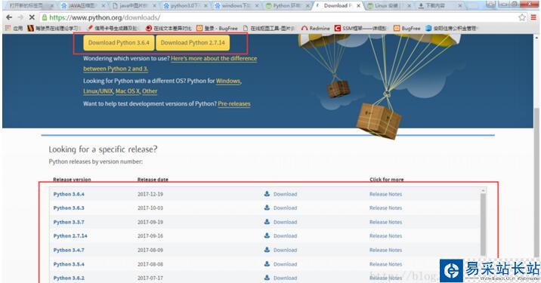Screen dimensions: 541x283
Task: Close the Linux 安装 tab
Action: pyautogui.click(x=410, y=6)
